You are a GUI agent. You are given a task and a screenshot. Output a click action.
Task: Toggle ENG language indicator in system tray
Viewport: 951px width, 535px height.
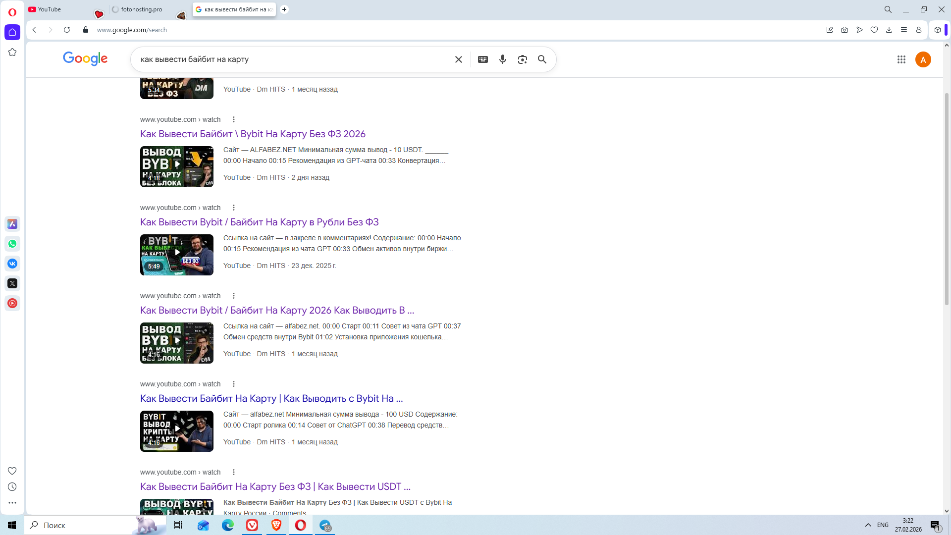tap(883, 525)
